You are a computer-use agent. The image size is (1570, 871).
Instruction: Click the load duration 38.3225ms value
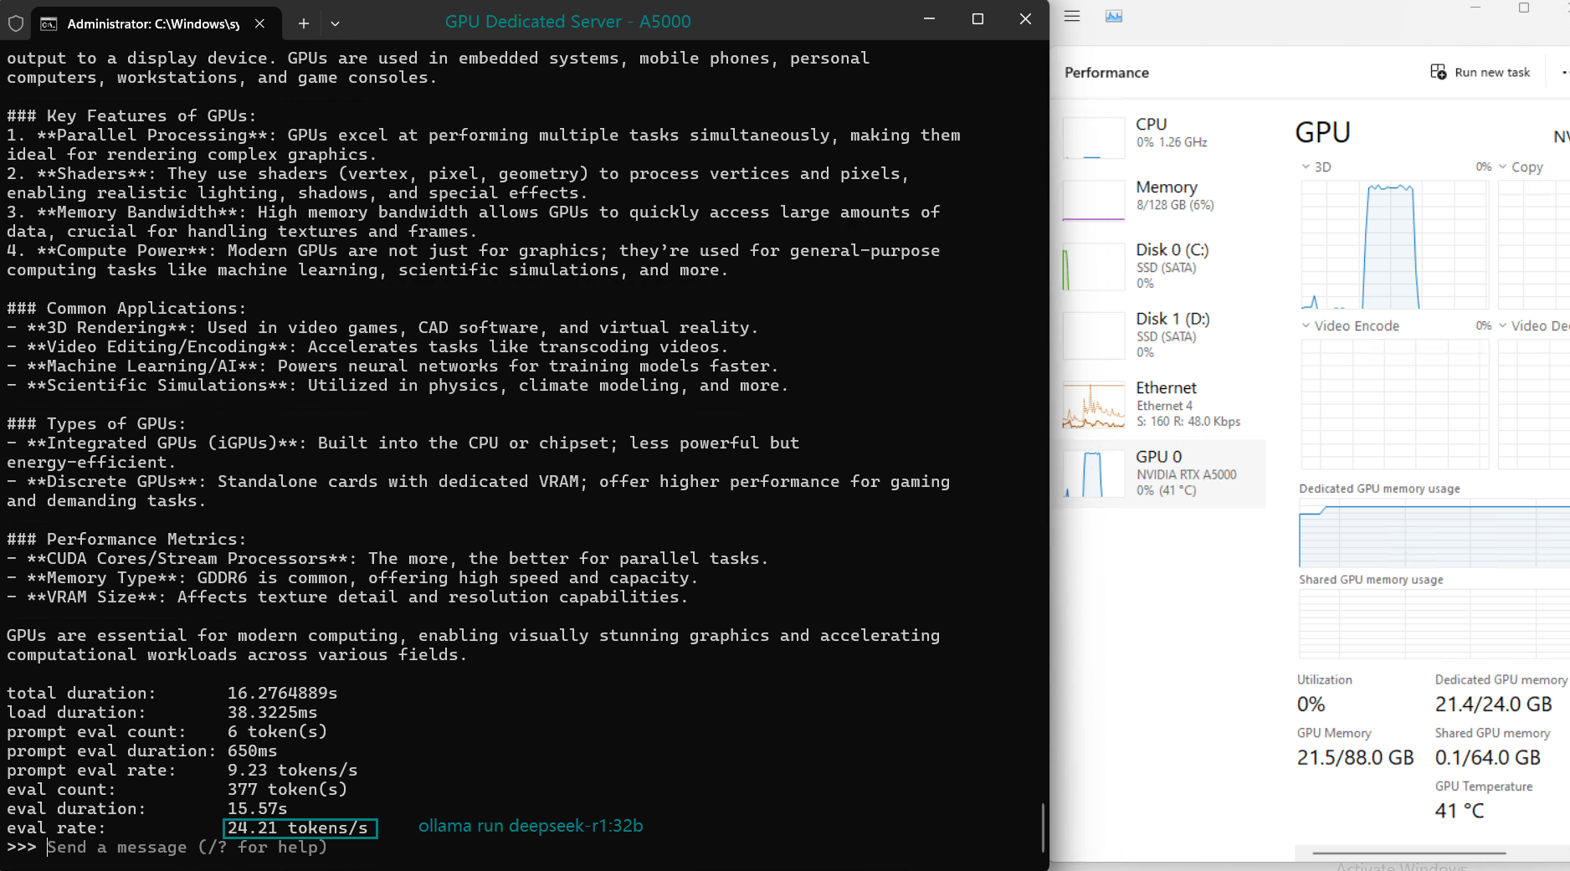coord(272,712)
